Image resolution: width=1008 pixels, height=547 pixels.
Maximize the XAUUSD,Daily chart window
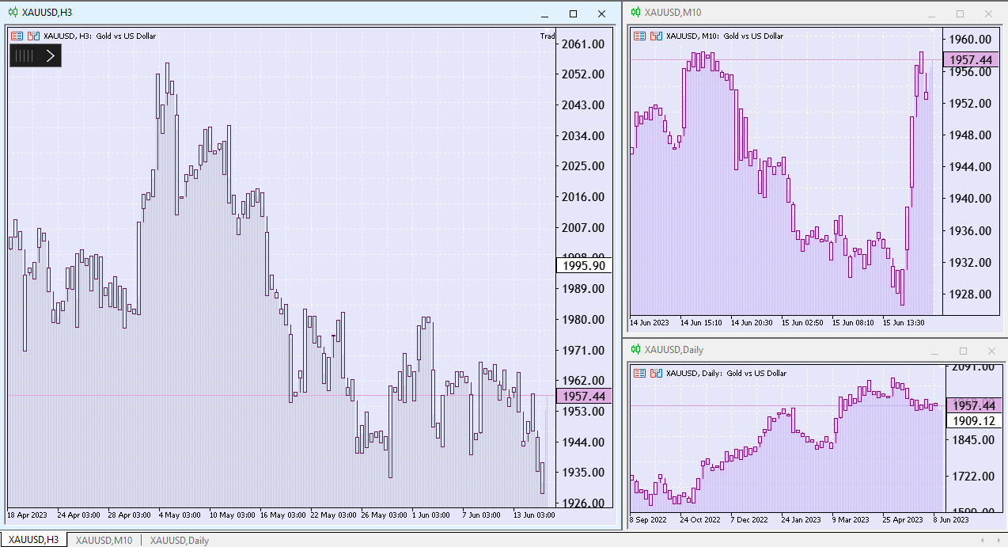click(963, 351)
